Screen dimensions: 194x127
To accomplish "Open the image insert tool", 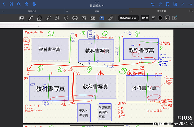I will pos(84,18).
